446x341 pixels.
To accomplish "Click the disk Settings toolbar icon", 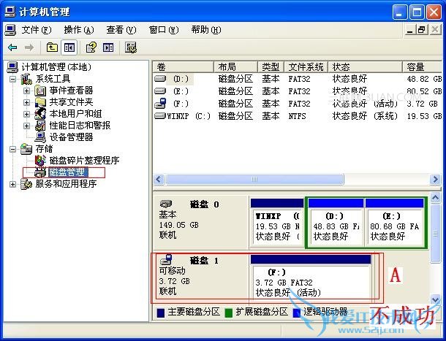I will [131, 47].
